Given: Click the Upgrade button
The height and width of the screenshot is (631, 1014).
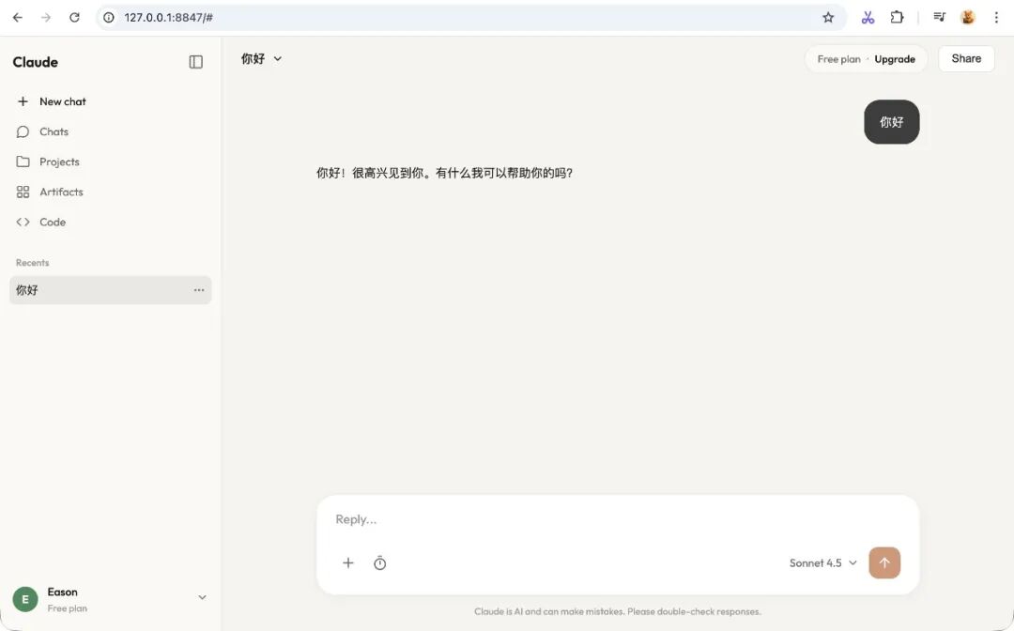Looking at the screenshot, I should point(894,58).
